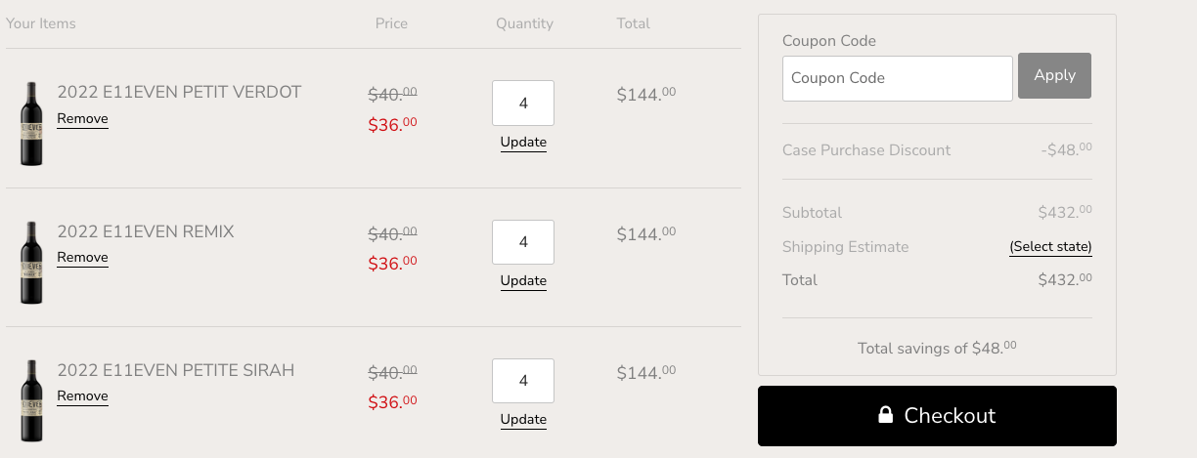
Task: Remove 2022 E11even Petite Sirah item
Action: pyautogui.click(x=82, y=396)
